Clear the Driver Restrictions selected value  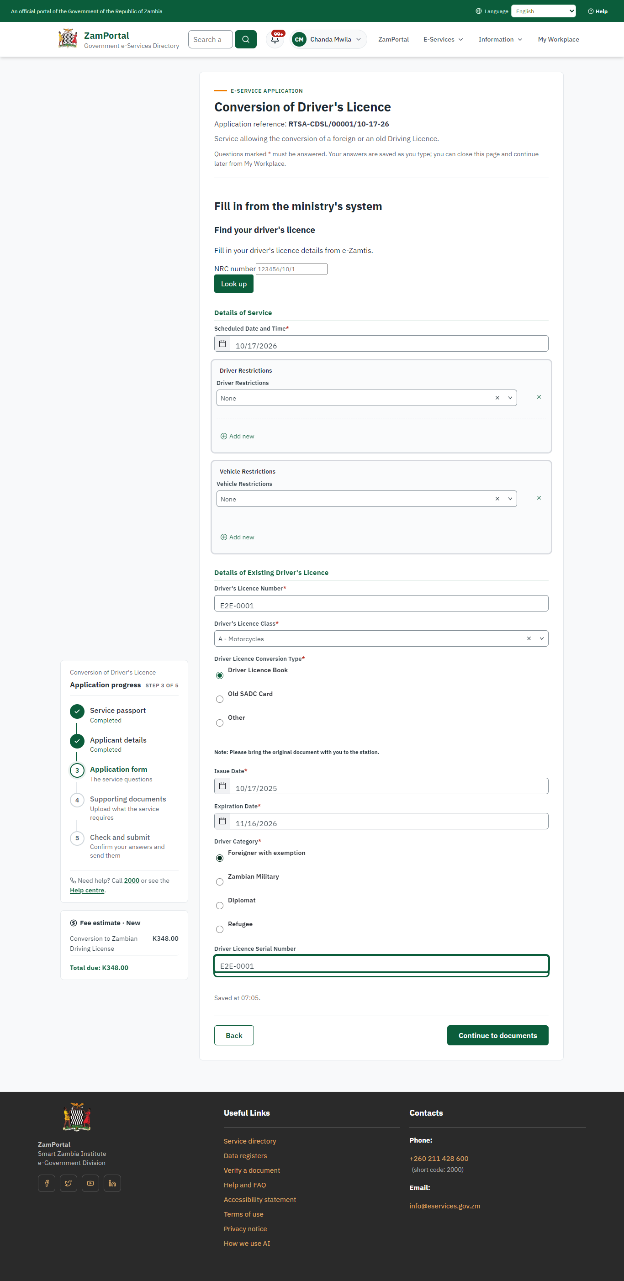pyautogui.click(x=497, y=398)
